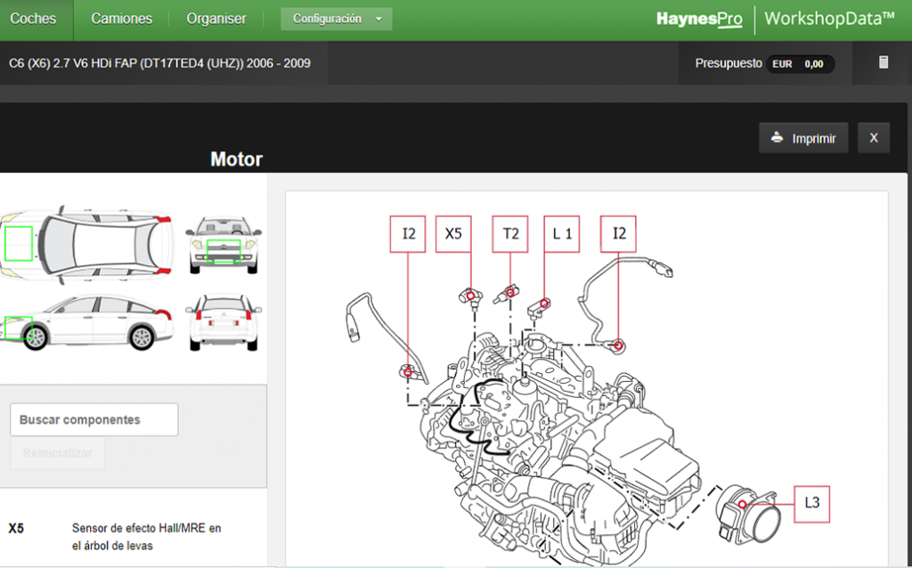This screenshot has width=912, height=568.
Task: Click the Buscar componentes search field
Action: point(94,419)
